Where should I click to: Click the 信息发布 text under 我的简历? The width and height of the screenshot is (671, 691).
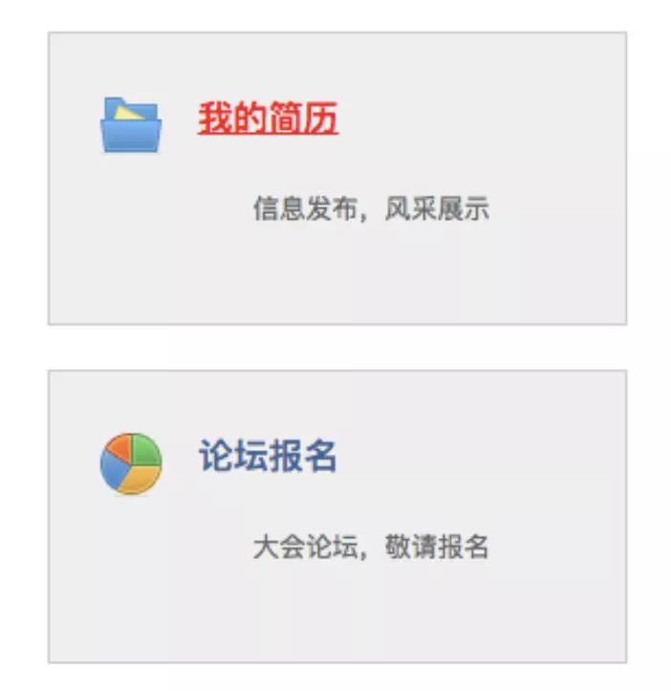(x=305, y=208)
